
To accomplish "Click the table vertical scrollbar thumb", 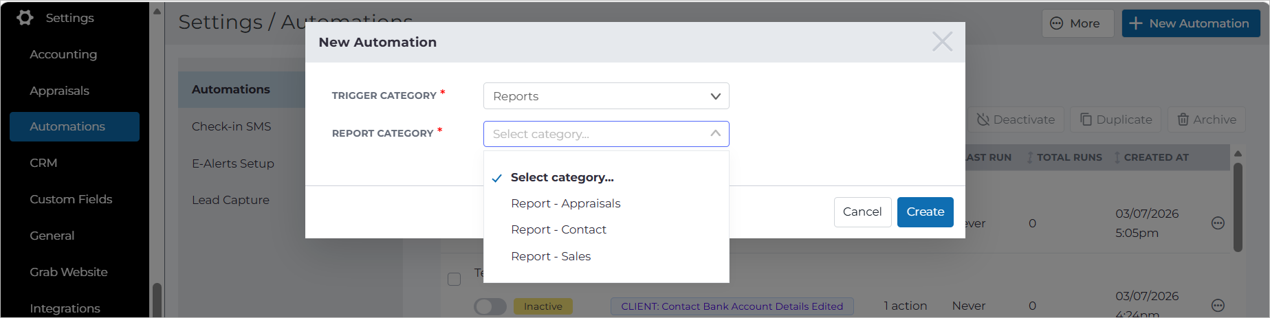I will coord(1238,207).
